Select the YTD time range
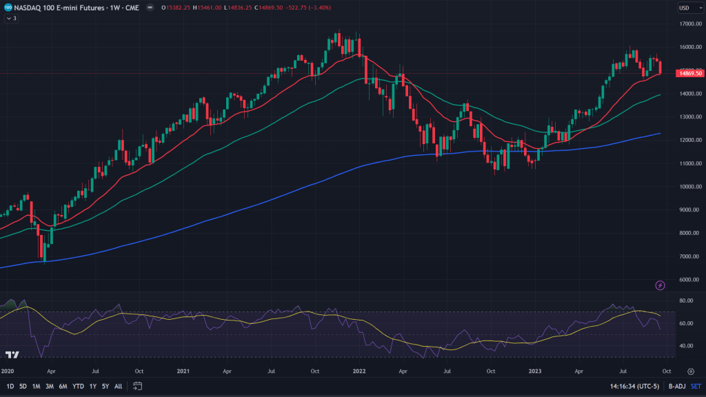This screenshot has height=397, width=706. 77,386
